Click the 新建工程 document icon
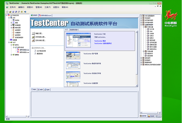Screen dimensions: 182x123 pos(33,33)
